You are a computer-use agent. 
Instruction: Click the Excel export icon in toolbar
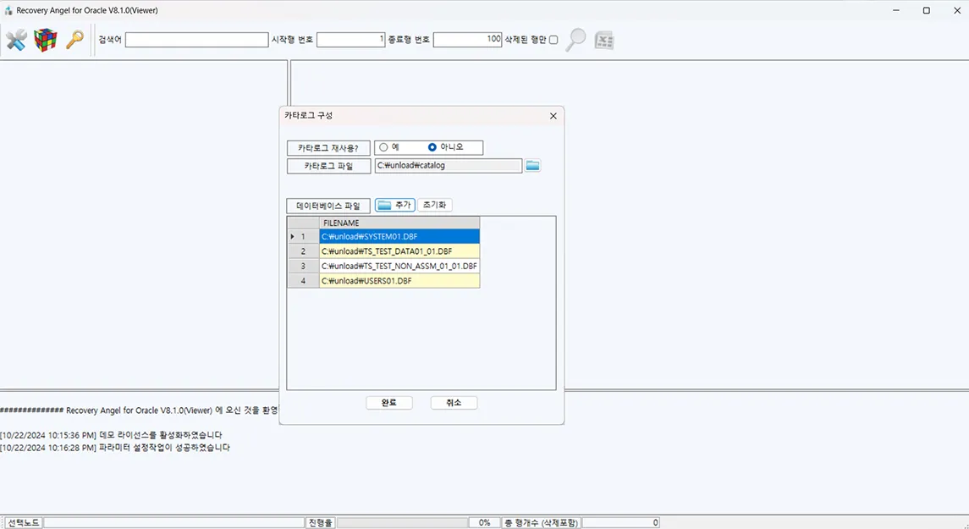point(603,40)
